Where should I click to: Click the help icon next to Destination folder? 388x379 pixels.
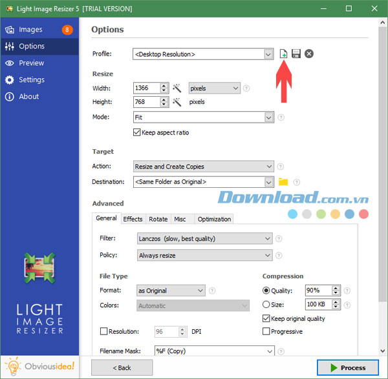296,182
